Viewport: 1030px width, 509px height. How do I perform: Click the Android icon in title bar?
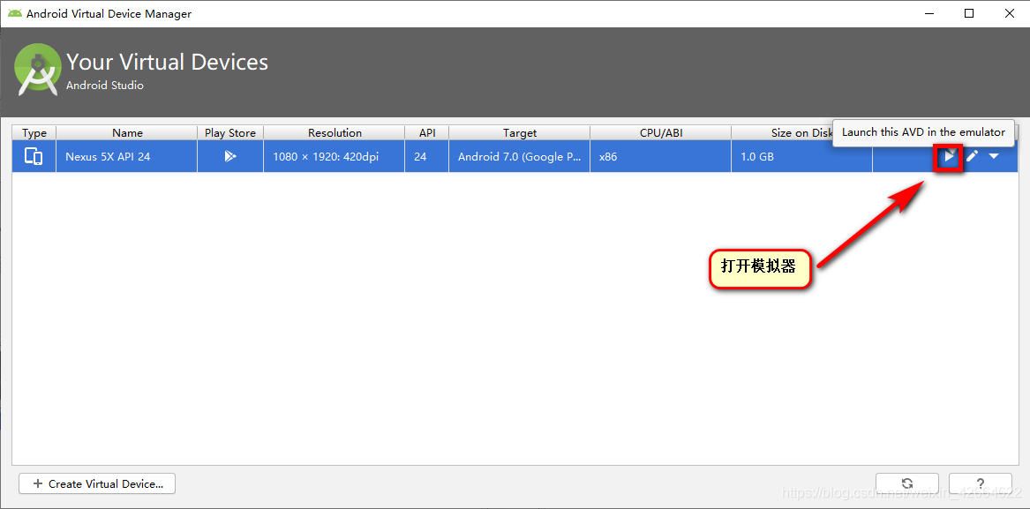tap(14, 13)
